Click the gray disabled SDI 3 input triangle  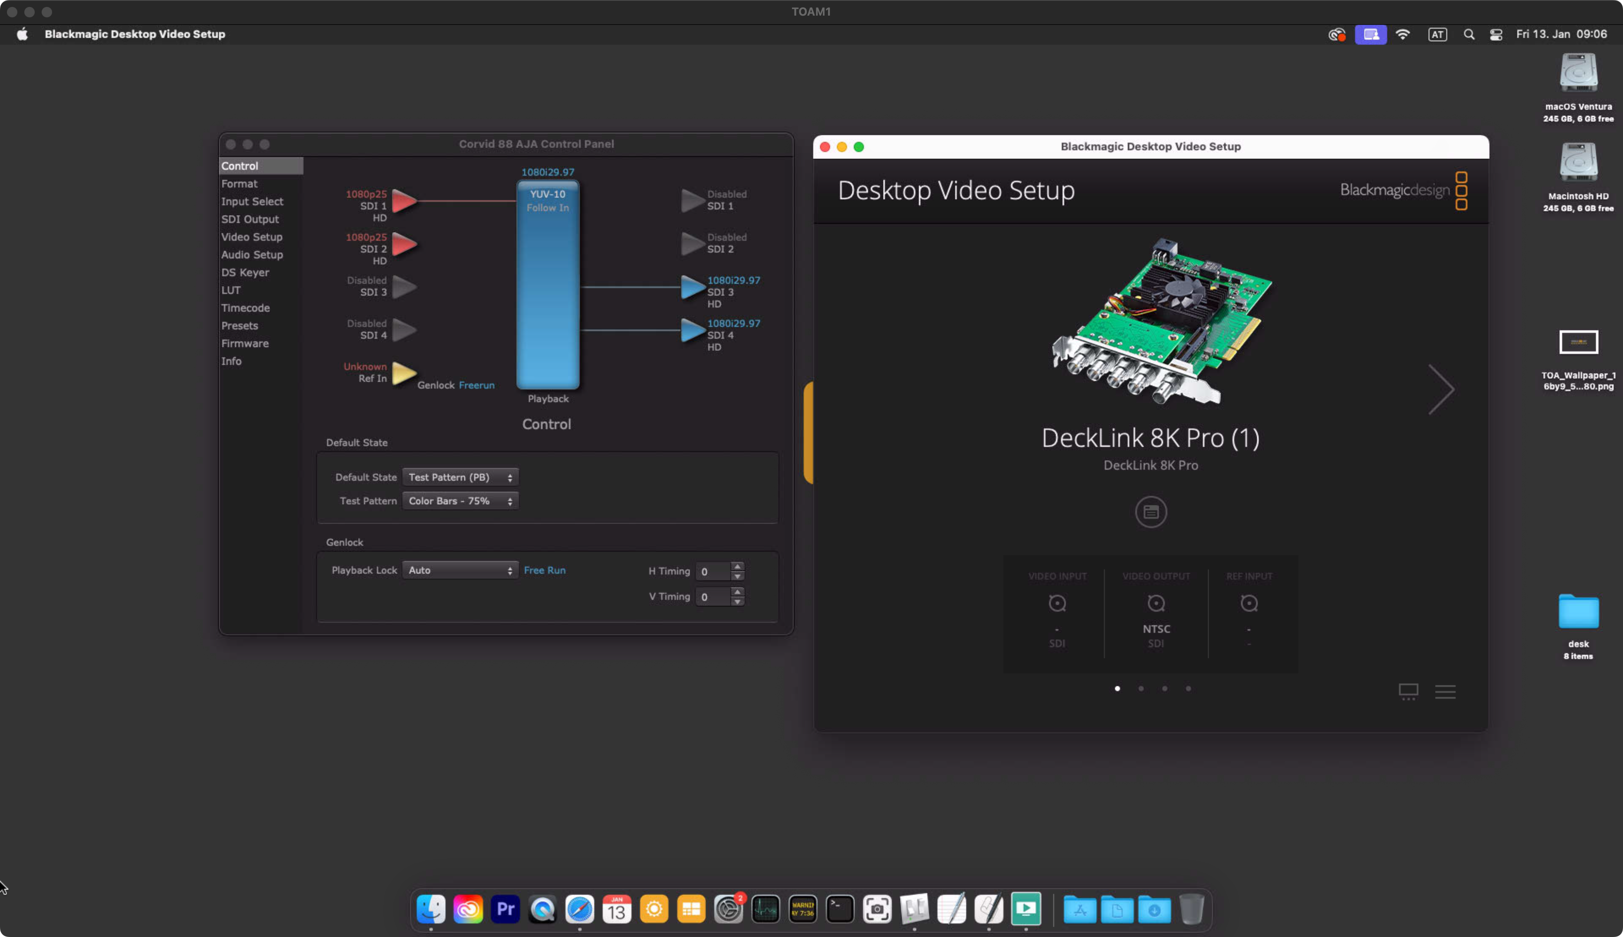tap(404, 287)
